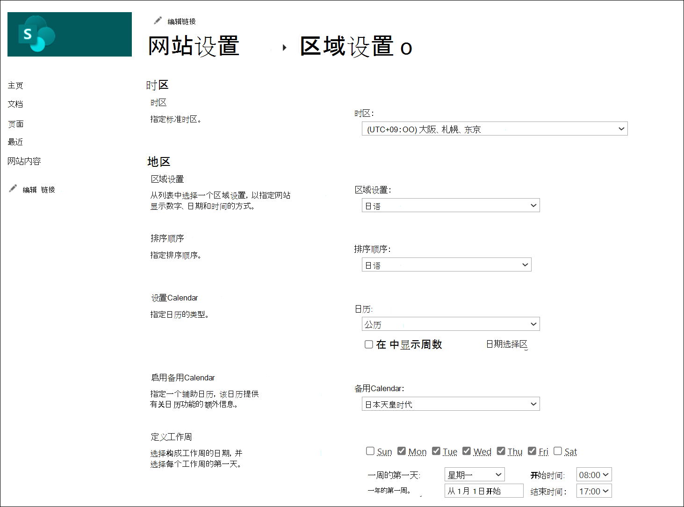Uncheck the Thu workday checkbox
The height and width of the screenshot is (507, 684).
501,451
